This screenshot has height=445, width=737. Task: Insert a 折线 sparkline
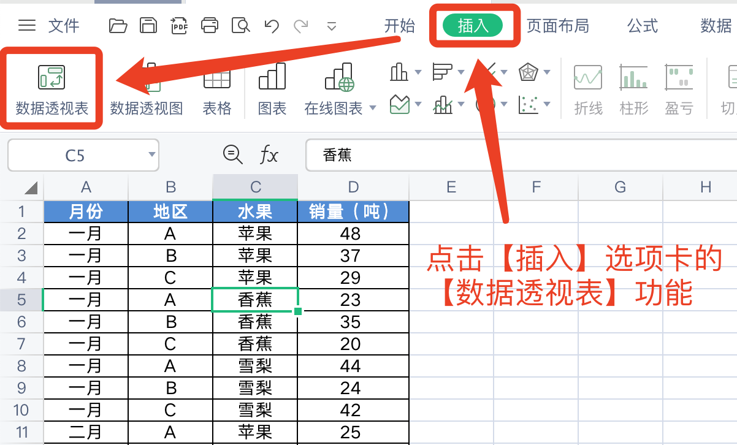[x=588, y=91]
